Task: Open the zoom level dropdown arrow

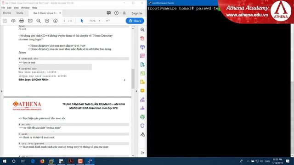Action: tap(100, 21)
